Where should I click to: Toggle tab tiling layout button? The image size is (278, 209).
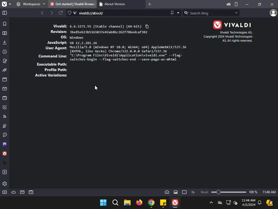[184, 192]
